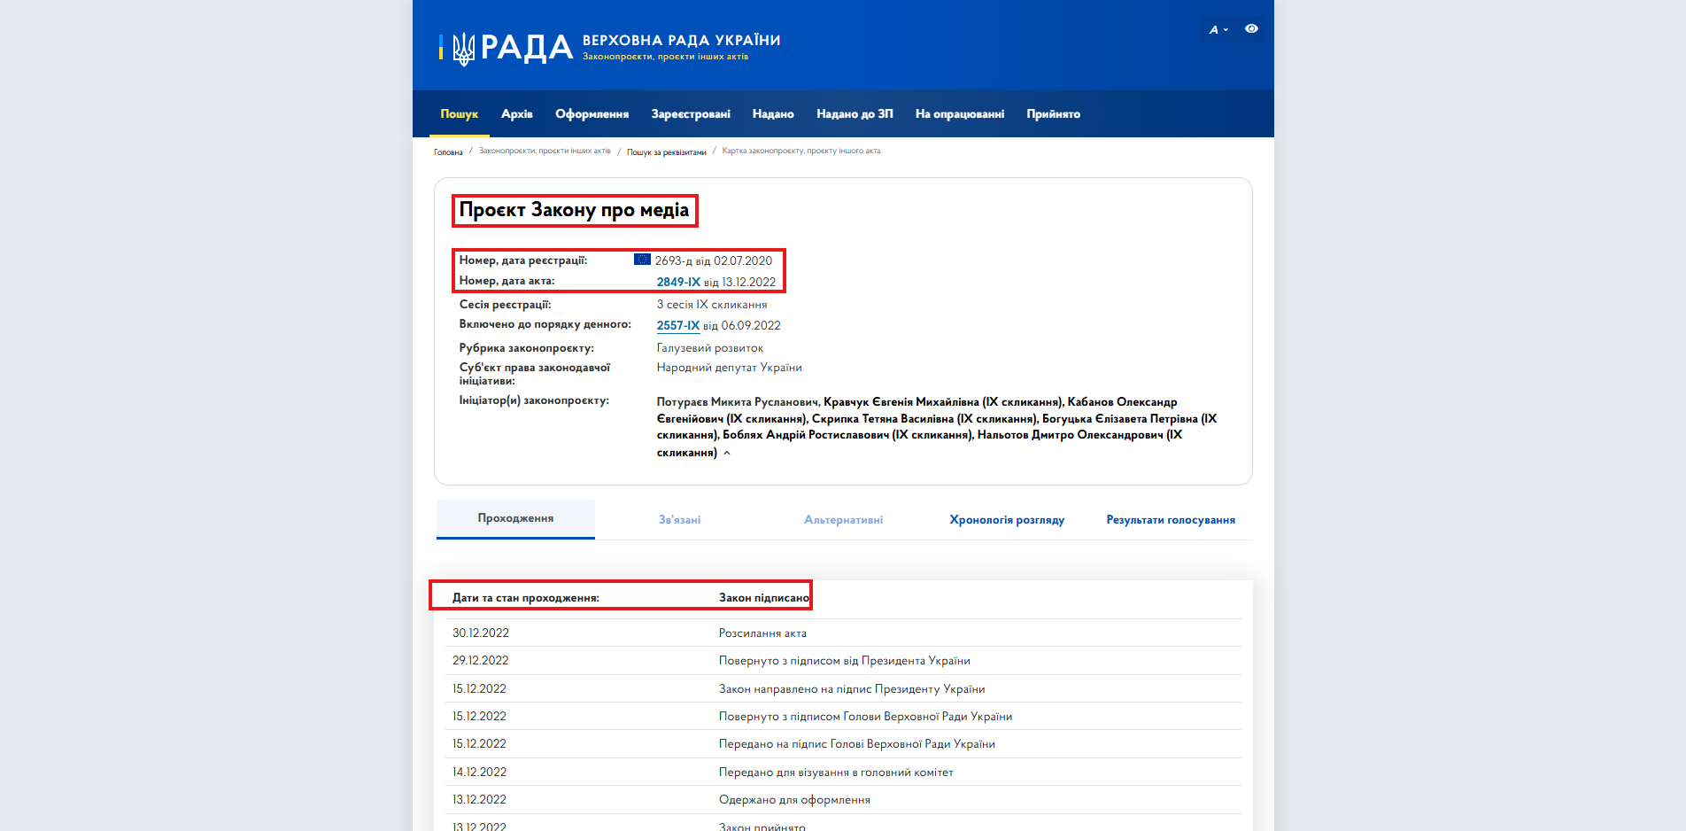Image resolution: width=1686 pixels, height=831 pixels.
Task: Go to Оформлення in navigation
Action: pos(592,114)
